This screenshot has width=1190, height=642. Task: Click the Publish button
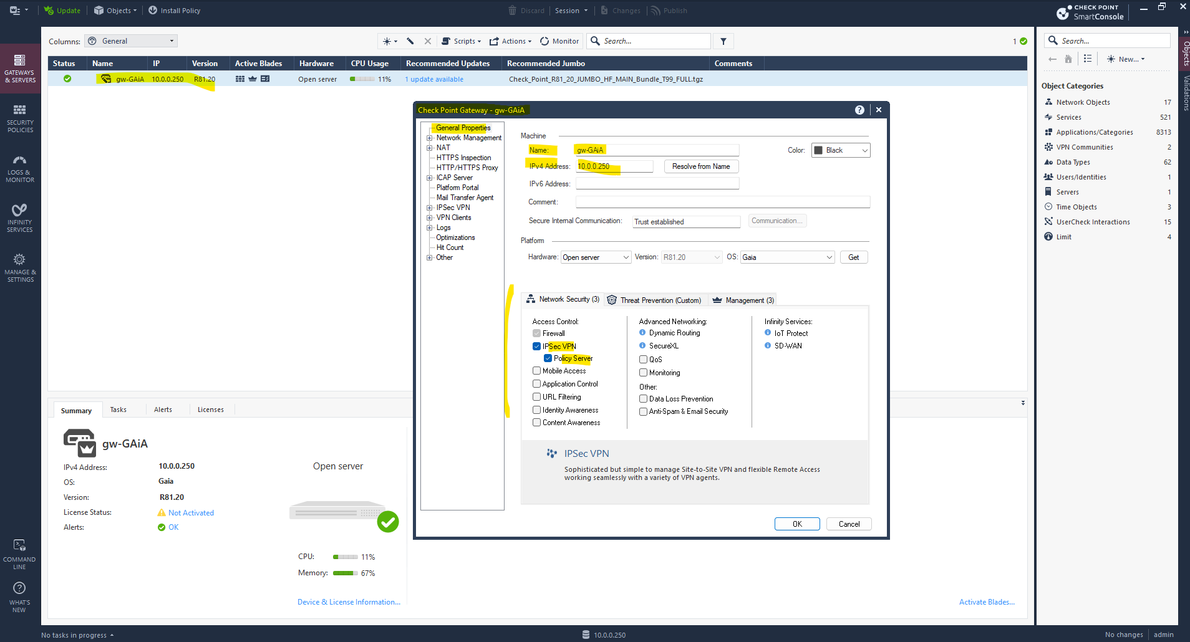(669, 11)
